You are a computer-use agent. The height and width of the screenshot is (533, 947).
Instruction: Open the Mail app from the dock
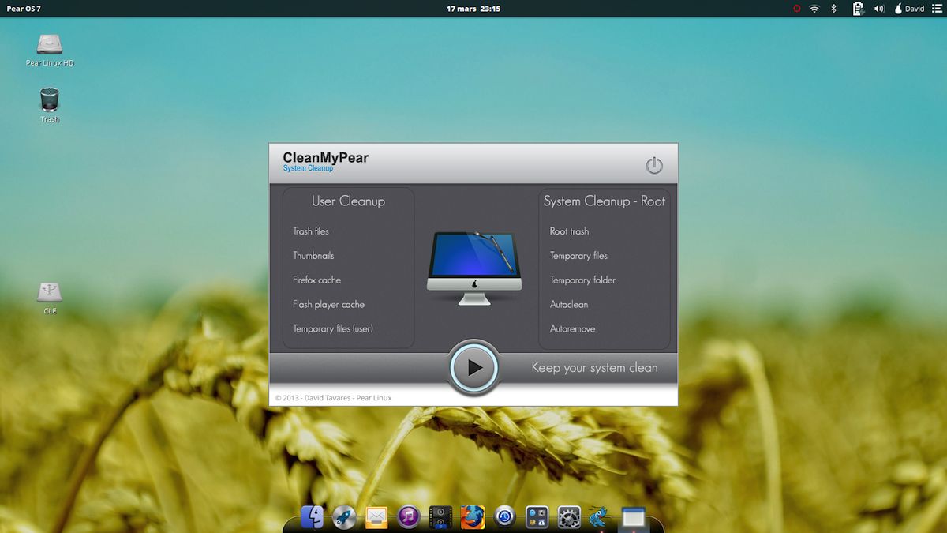tap(376, 518)
